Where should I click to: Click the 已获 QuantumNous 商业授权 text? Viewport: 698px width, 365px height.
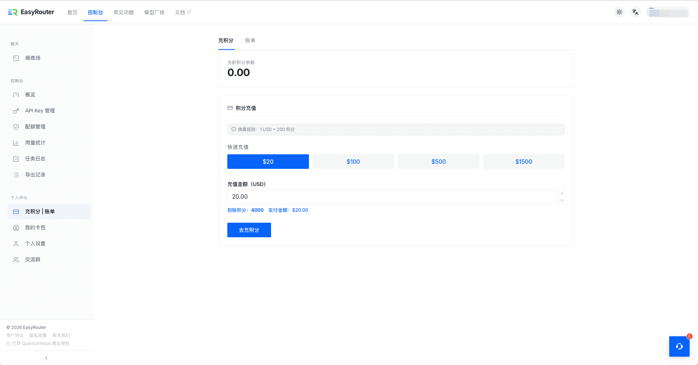tap(40, 344)
